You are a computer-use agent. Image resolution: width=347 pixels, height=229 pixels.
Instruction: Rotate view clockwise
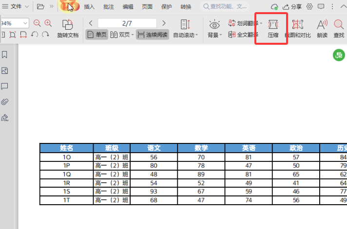(x=45, y=35)
